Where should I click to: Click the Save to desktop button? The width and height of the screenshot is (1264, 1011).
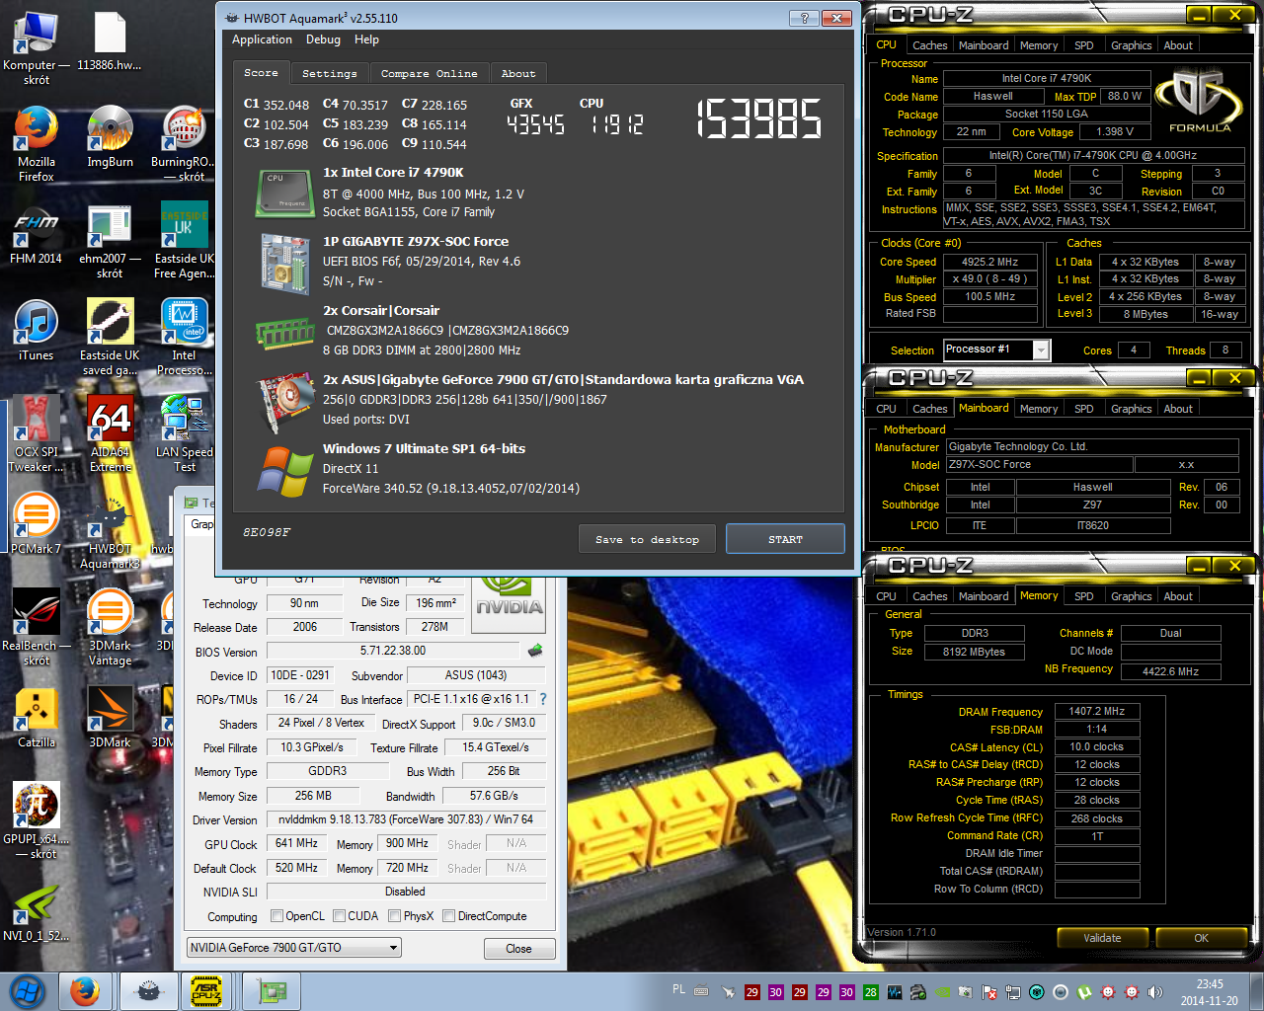point(647,539)
